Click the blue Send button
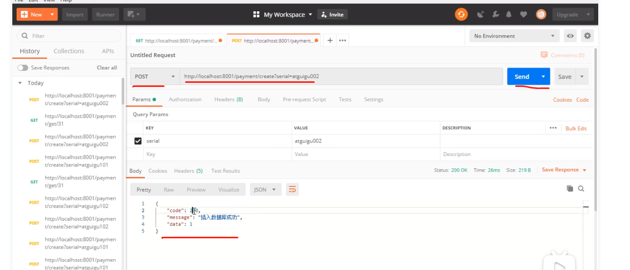630x270 pixels. (x=522, y=76)
